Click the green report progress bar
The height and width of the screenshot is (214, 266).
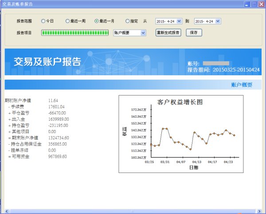point(75,32)
